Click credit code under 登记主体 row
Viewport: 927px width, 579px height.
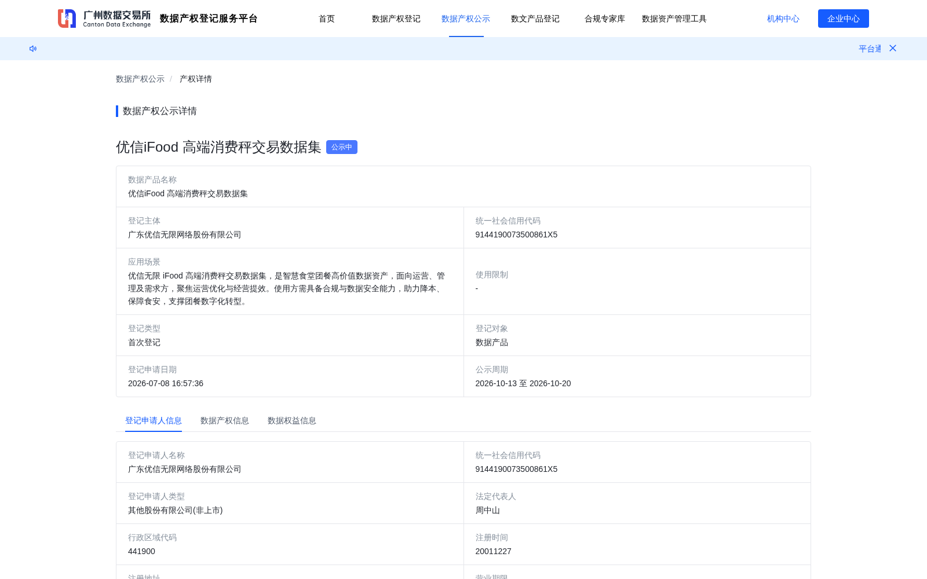[516, 234]
